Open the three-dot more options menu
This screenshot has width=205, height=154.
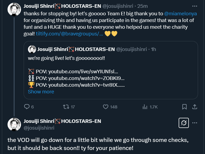coord(195,6)
